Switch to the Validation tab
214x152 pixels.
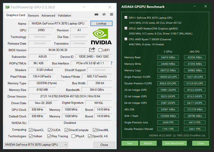click(64, 16)
